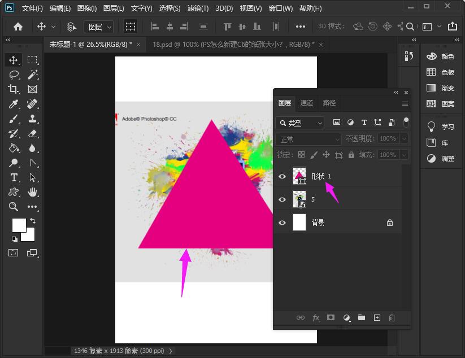The height and width of the screenshot is (358, 465).
Task: Toggle Quick Mask mode
Action: click(x=13, y=253)
